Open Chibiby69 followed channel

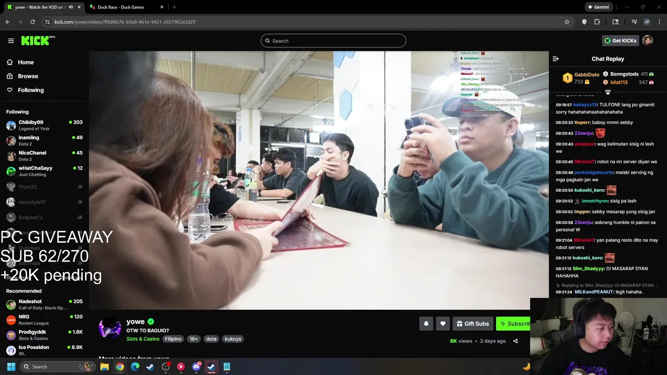click(44, 125)
